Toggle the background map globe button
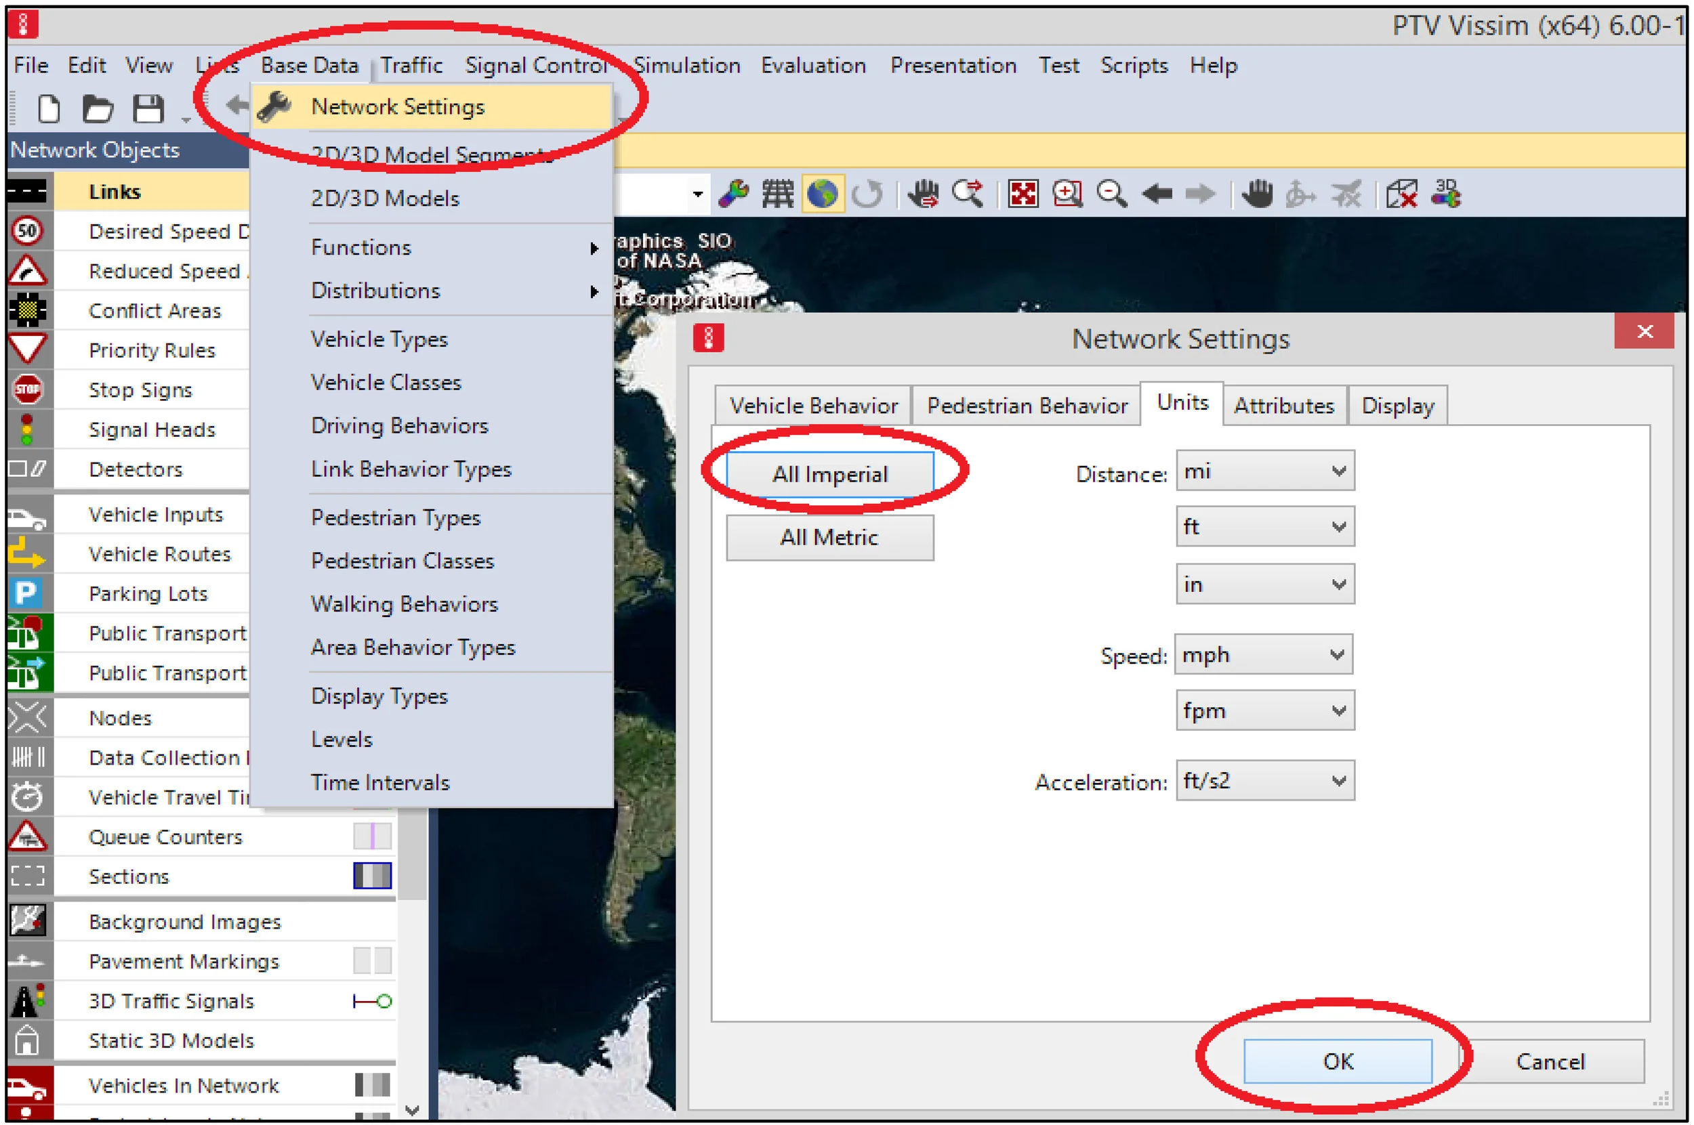The image size is (1694, 1125). tap(822, 194)
